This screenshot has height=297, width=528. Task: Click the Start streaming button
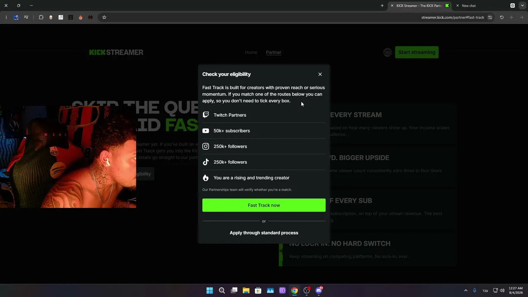pos(417,52)
